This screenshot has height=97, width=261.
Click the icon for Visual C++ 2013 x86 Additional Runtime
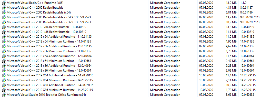(4, 66)
